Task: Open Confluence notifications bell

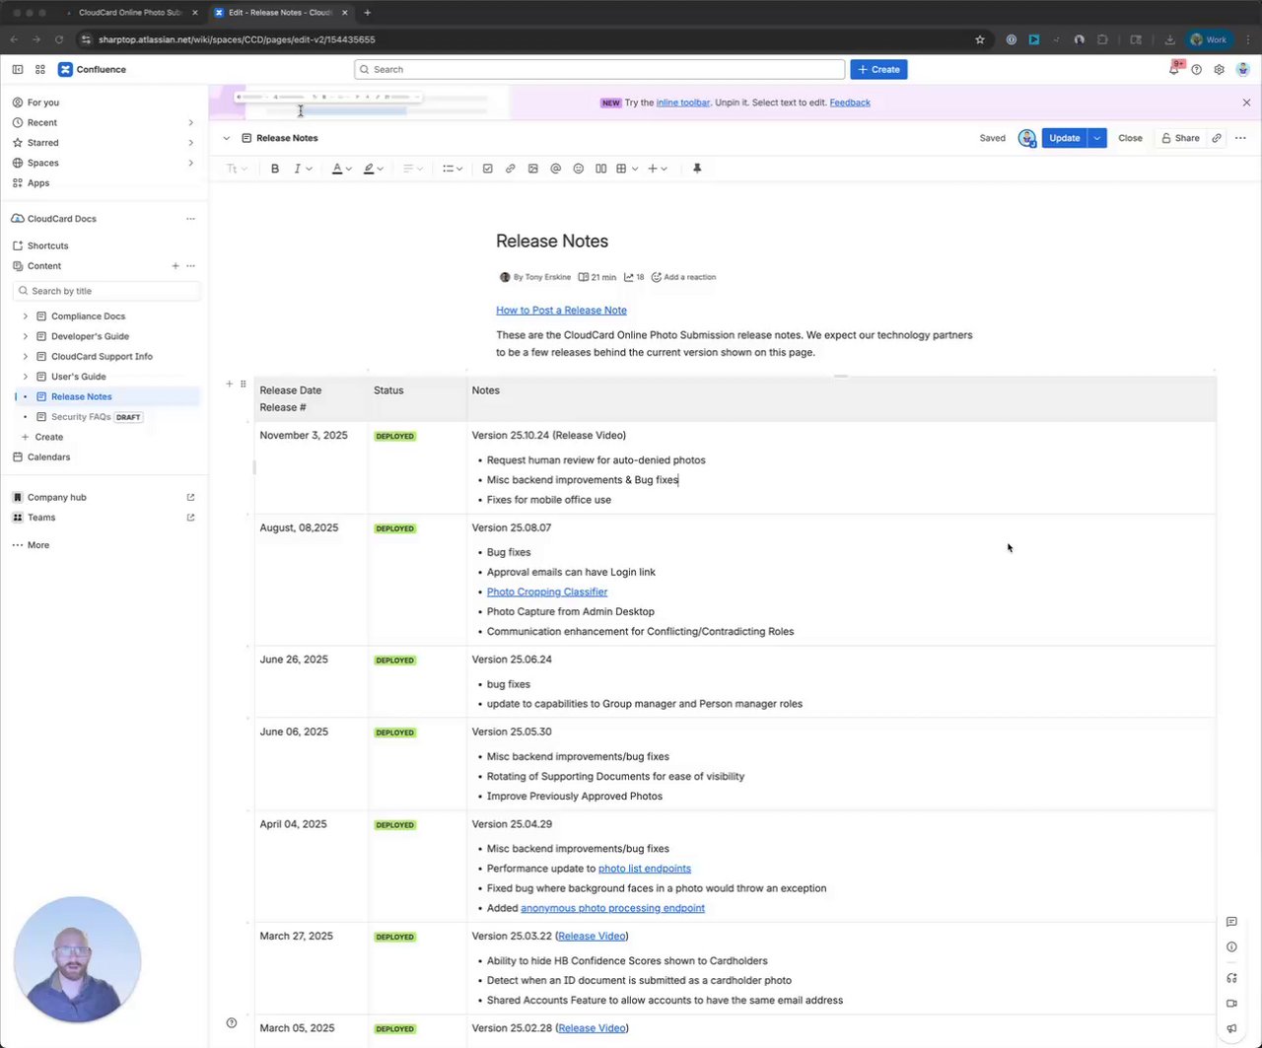Action: click(1174, 69)
